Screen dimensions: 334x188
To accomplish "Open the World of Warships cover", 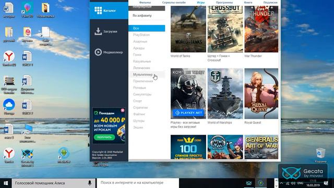I will pos(225,93).
